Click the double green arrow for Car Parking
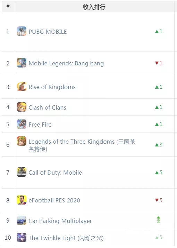The image size is (177, 248). pyautogui.click(x=158, y=220)
